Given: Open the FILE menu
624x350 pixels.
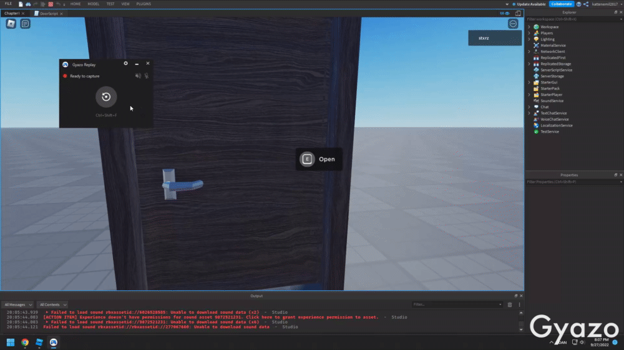Looking at the screenshot, I should pos(8,4).
